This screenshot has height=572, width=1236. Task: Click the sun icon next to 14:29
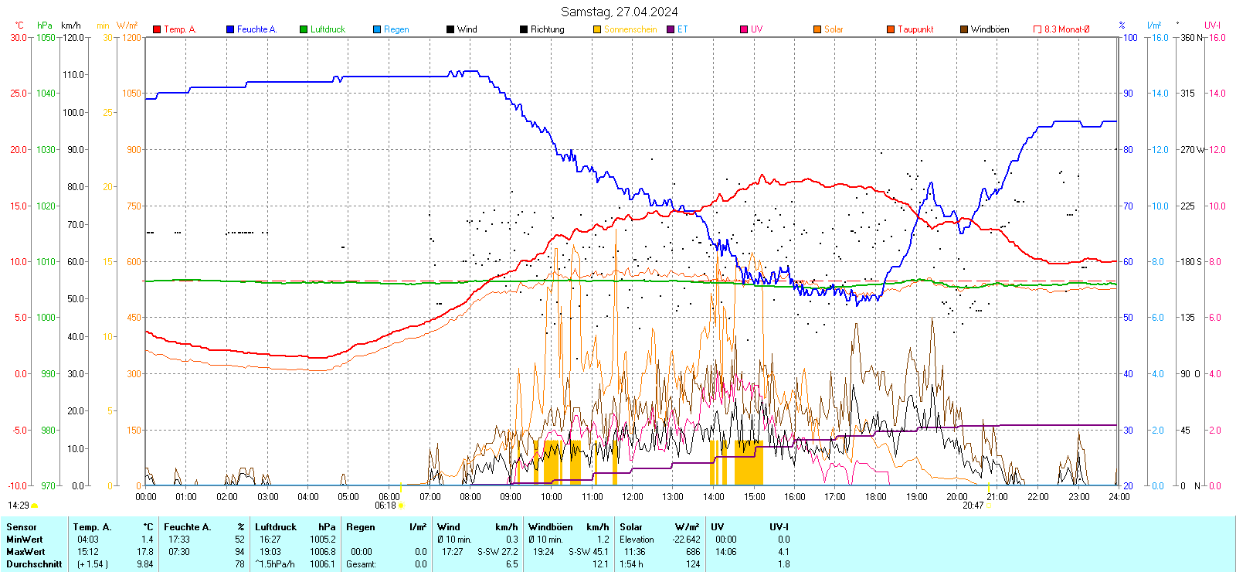(x=35, y=506)
